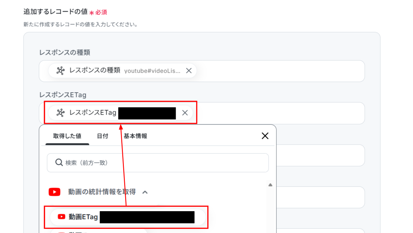This screenshot has height=233, width=413.
Task: Switch to the 日付 tab
Action: tap(103, 136)
